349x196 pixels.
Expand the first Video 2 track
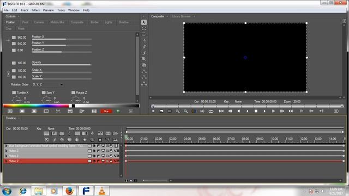6,151
